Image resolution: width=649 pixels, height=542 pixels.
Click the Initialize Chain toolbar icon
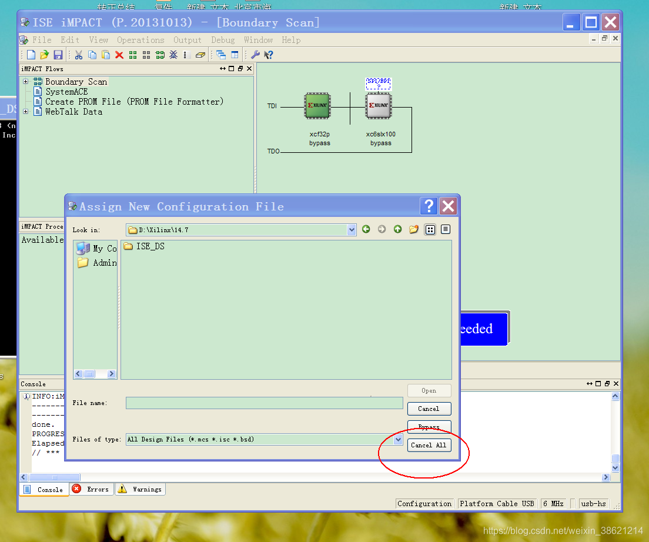(x=160, y=55)
